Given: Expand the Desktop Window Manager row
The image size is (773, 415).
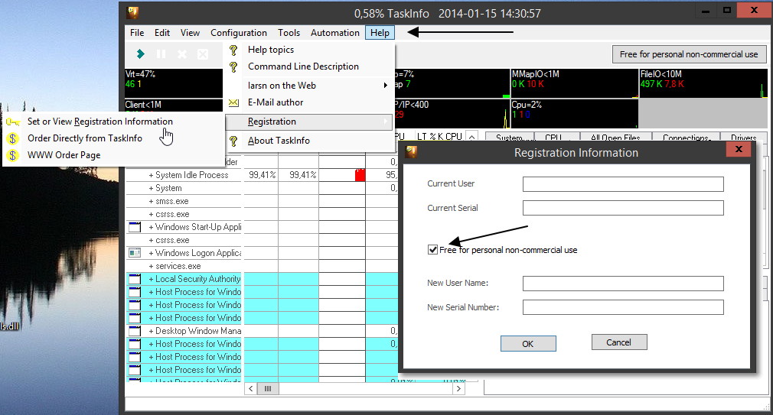Looking at the screenshot, I should 151,331.
